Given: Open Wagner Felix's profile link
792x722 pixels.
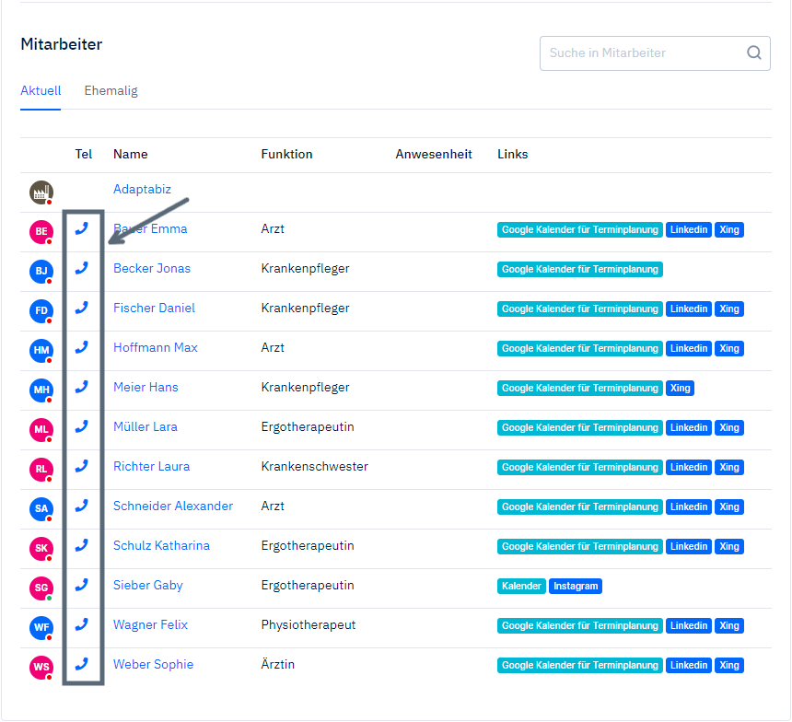Looking at the screenshot, I should pyautogui.click(x=150, y=625).
